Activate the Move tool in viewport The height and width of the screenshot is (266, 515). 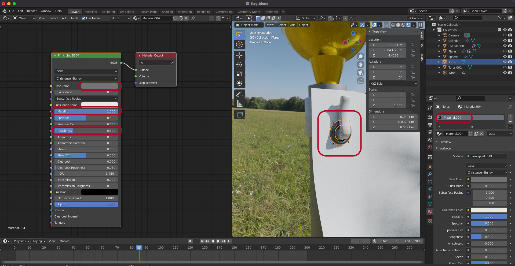click(239, 55)
